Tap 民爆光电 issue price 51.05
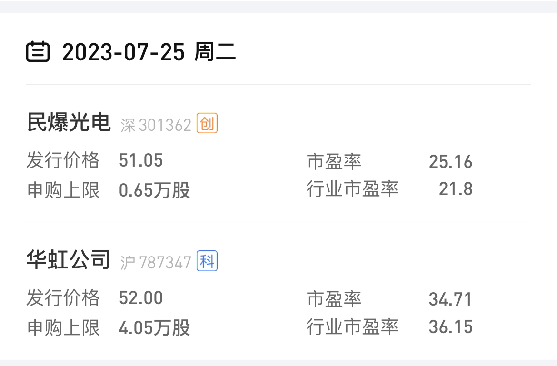Image resolution: width=557 pixels, height=366 pixels. pyautogui.click(x=141, y=160)
